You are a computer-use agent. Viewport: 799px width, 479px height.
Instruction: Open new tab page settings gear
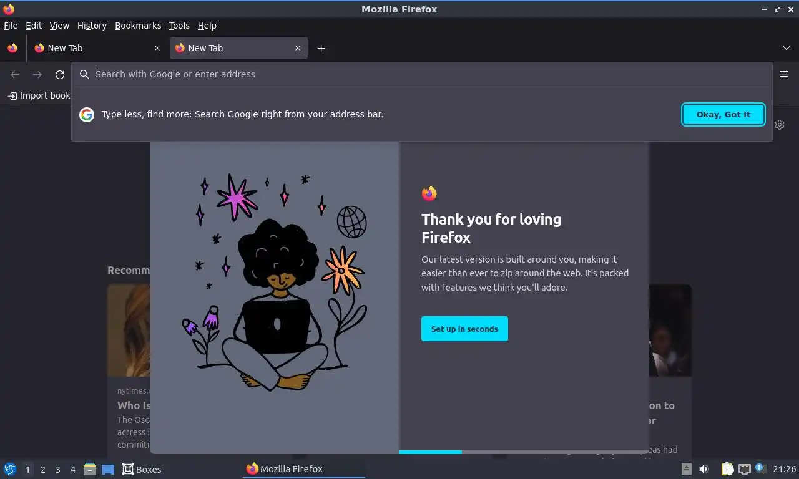[x=780, y=125]
